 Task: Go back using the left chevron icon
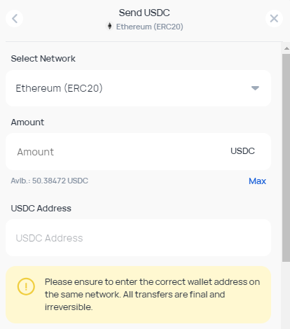click(x=15, y=19)
